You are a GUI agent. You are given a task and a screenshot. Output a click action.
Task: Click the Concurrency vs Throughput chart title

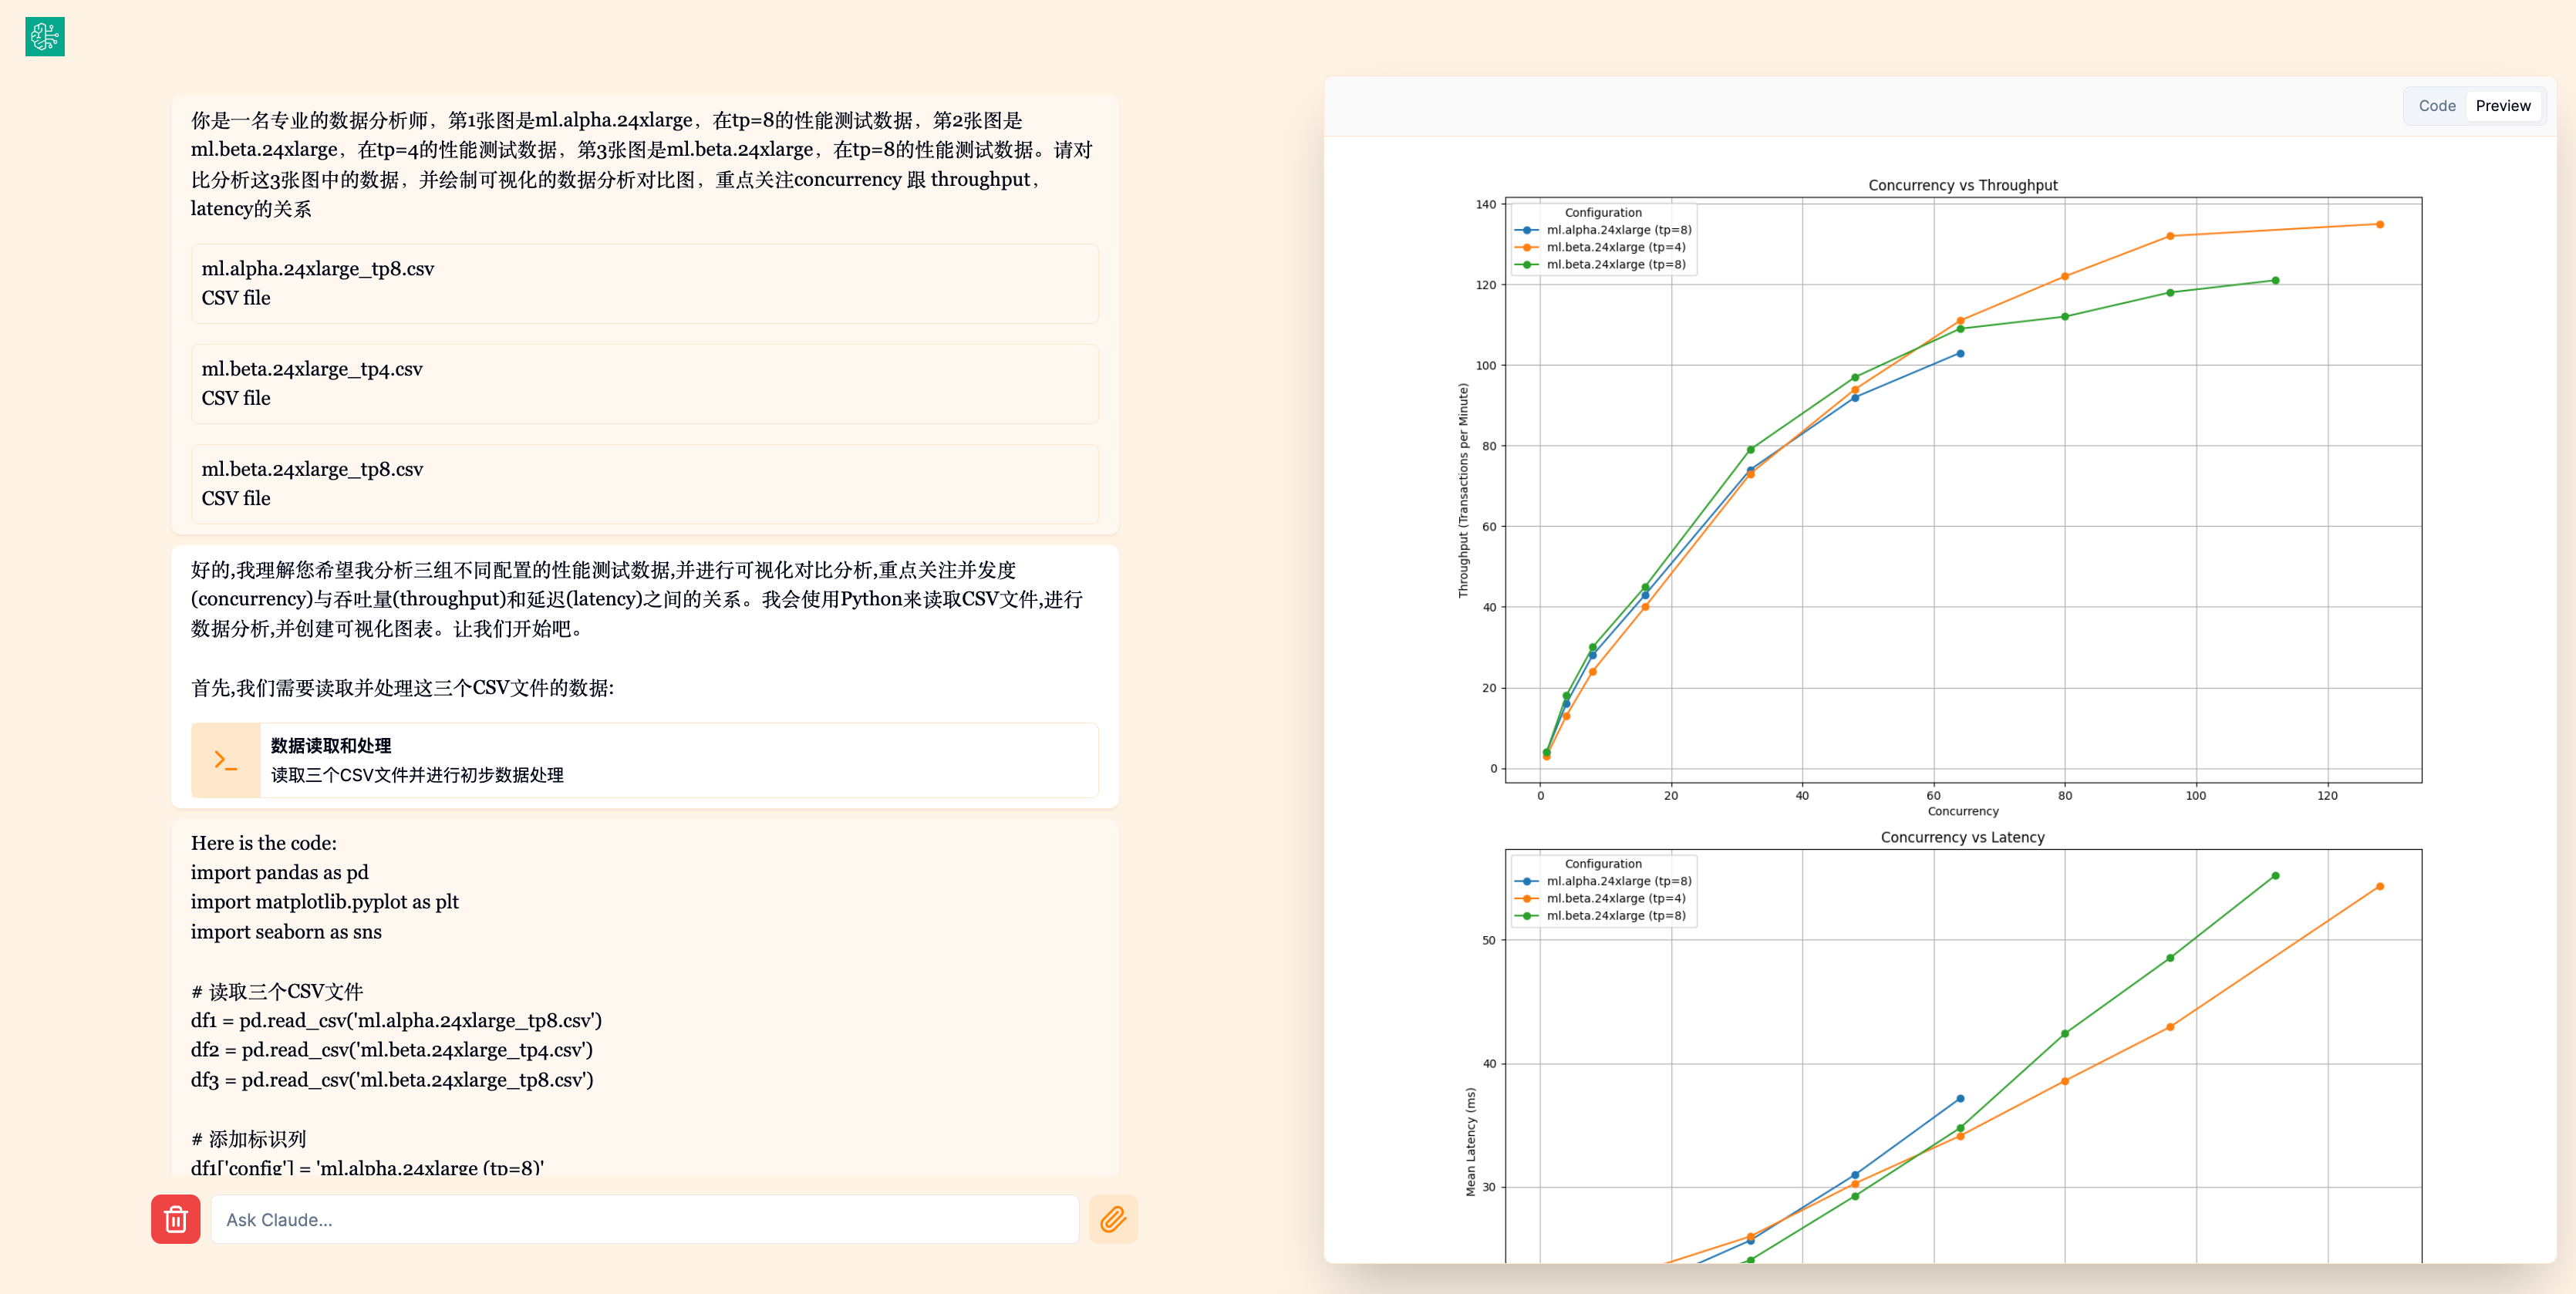click(1963, 185)
